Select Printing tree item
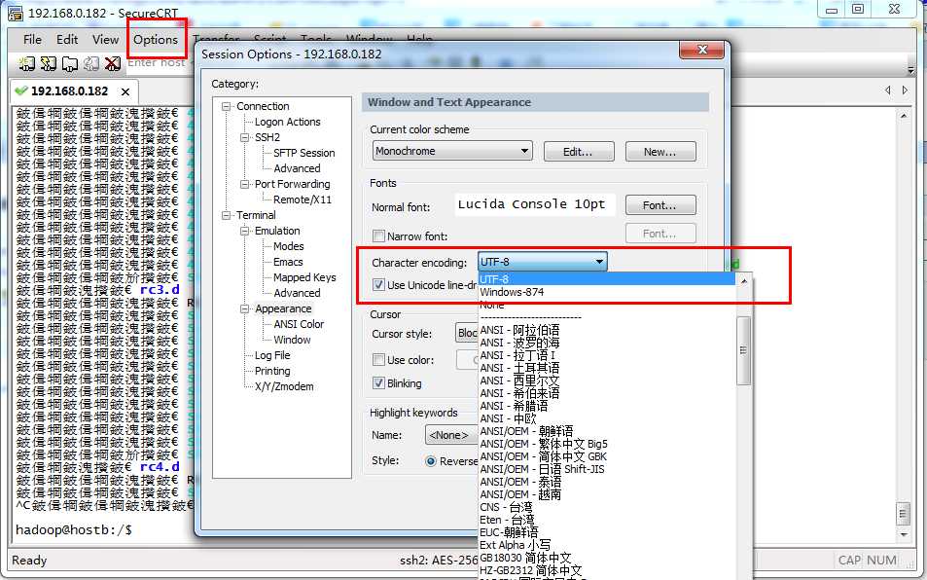 (272, 371)
